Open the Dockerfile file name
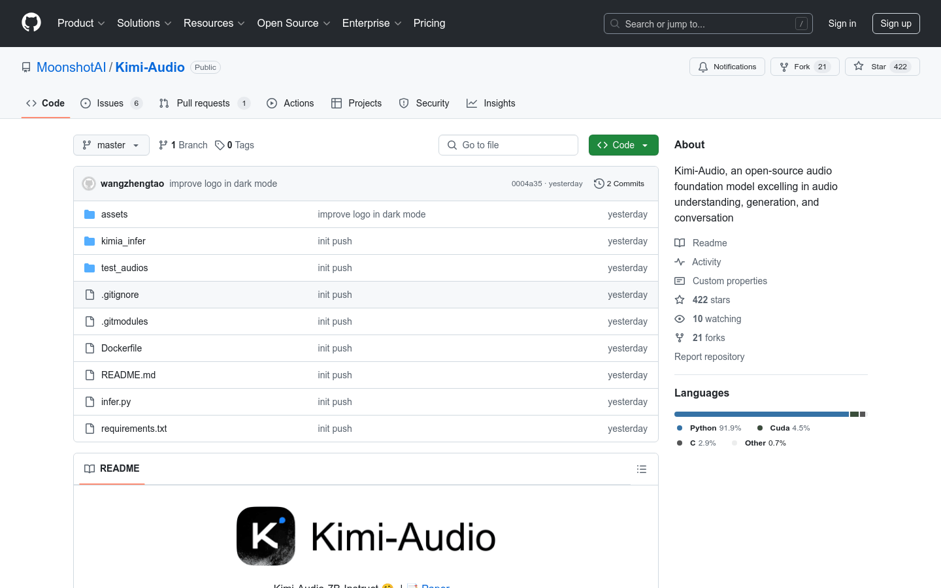The image size is (941, 588). 122,348
